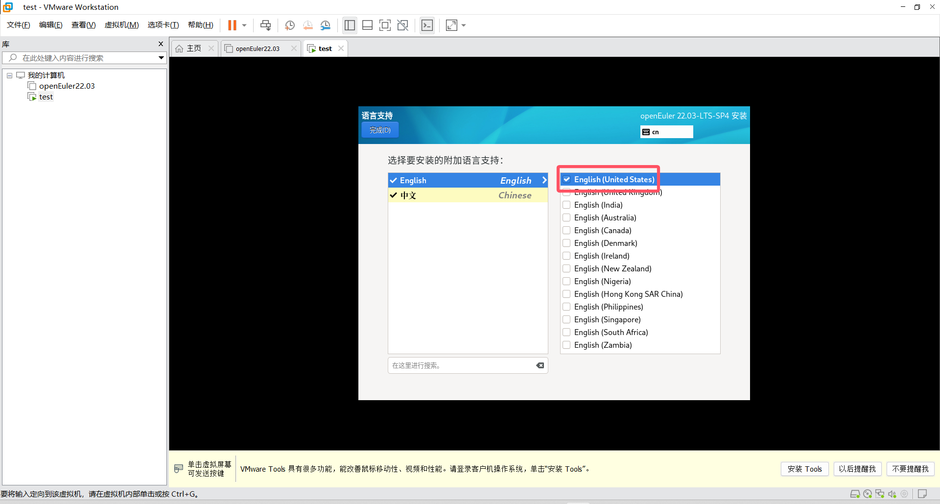
Task: Send Ctrl+Alt+Del to the virtual machine
Action: pyautogui.click(x=265, y=25)
